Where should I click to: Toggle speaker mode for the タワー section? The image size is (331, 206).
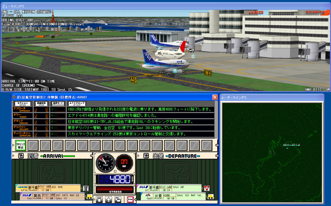pos(58,115)
